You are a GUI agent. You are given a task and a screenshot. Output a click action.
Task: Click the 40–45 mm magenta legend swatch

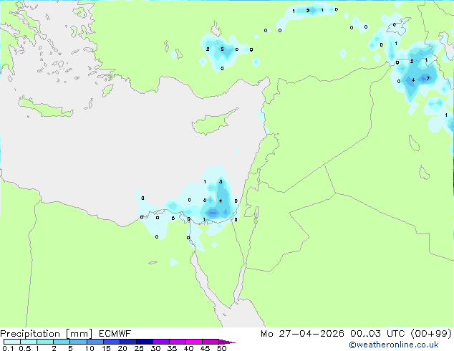194,342
